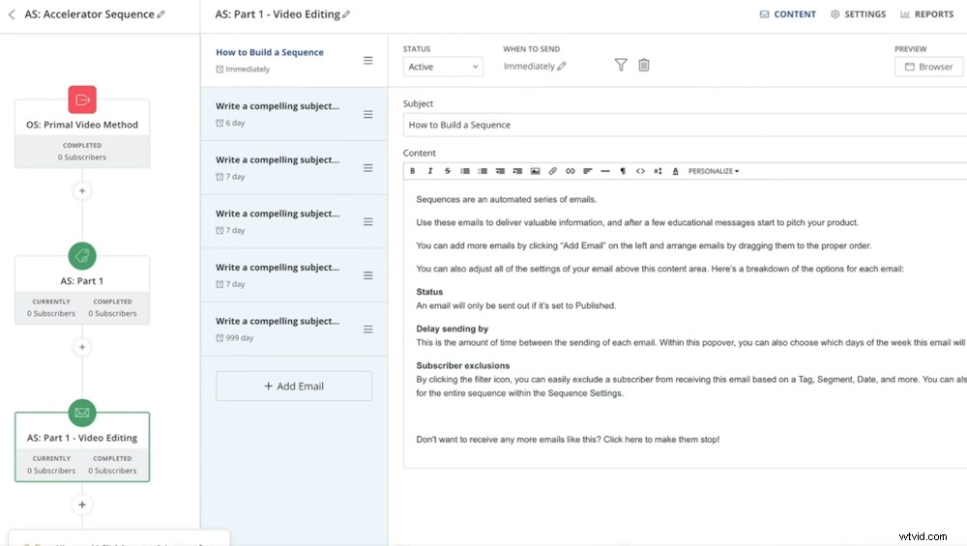
Task: Open text alignment options
Action: 588,171
